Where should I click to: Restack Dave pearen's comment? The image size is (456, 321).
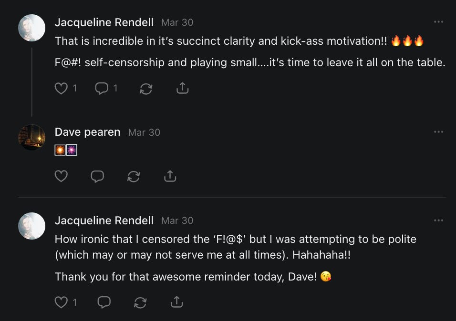coord(134,176)
